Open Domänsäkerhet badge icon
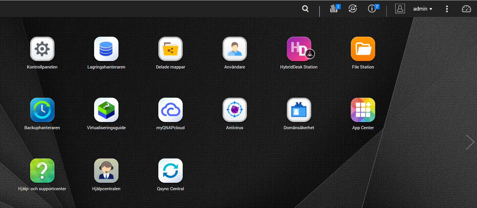The width and height of the screenshot is (477, 208). coord(299,110)
